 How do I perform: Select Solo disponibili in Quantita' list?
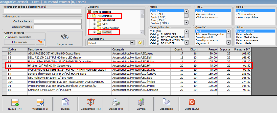(204, 37)
